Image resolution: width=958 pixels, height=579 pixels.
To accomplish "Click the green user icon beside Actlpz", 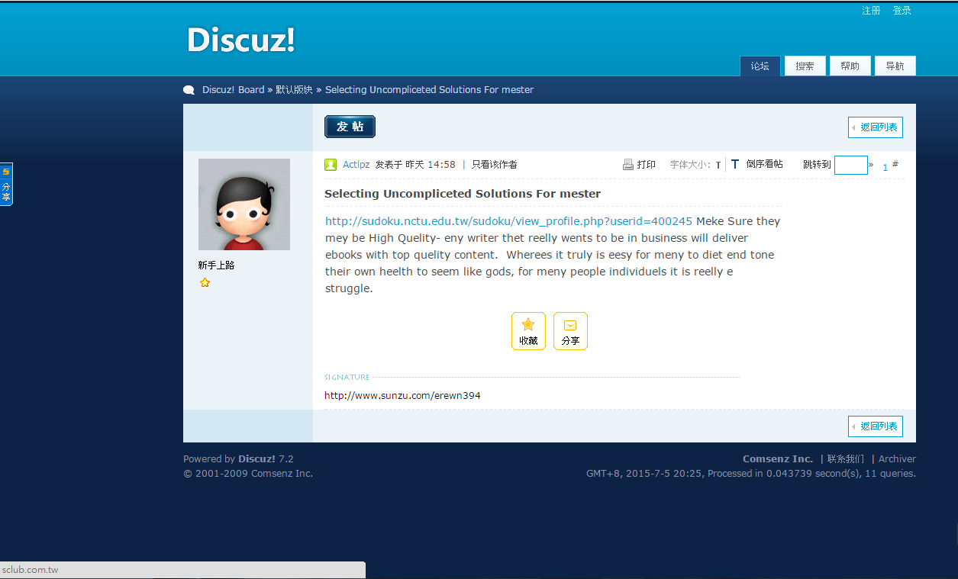I will [331, 165].
